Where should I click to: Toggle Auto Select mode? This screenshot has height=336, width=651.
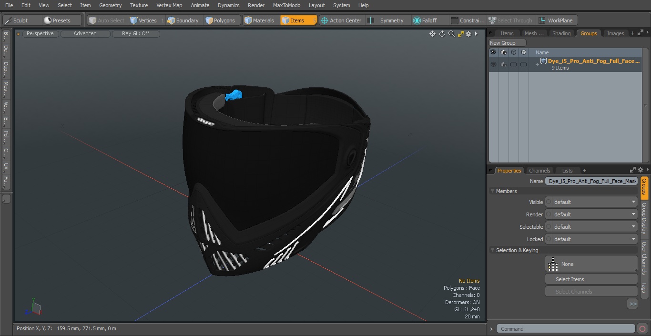click(x=106, y=20)
